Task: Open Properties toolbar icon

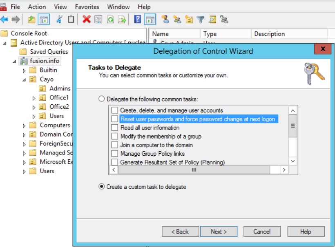Action: click(x=98, y=20)
